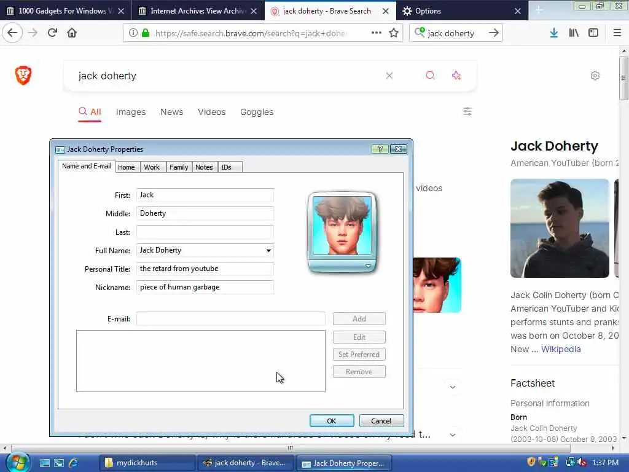Click the Middle name field
The image size is (629, 472).
(205, 213)
